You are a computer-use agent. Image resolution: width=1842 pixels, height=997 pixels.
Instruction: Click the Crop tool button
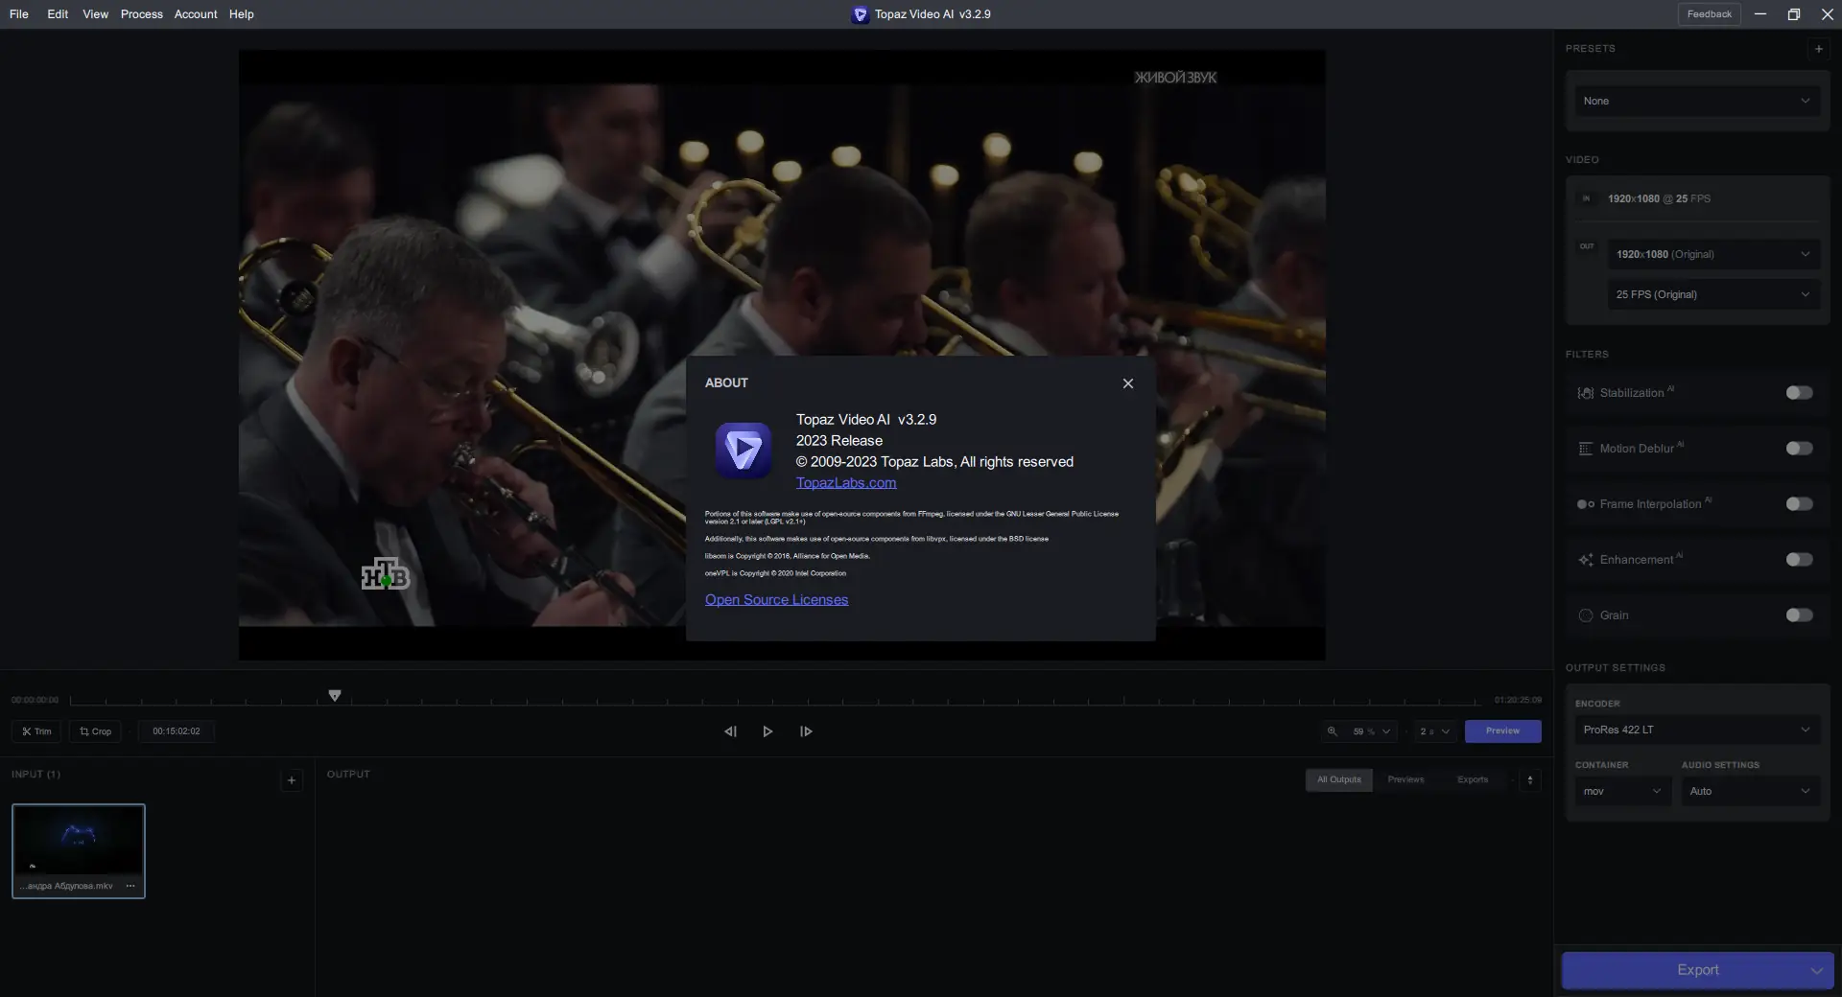[x=95, y=731]
